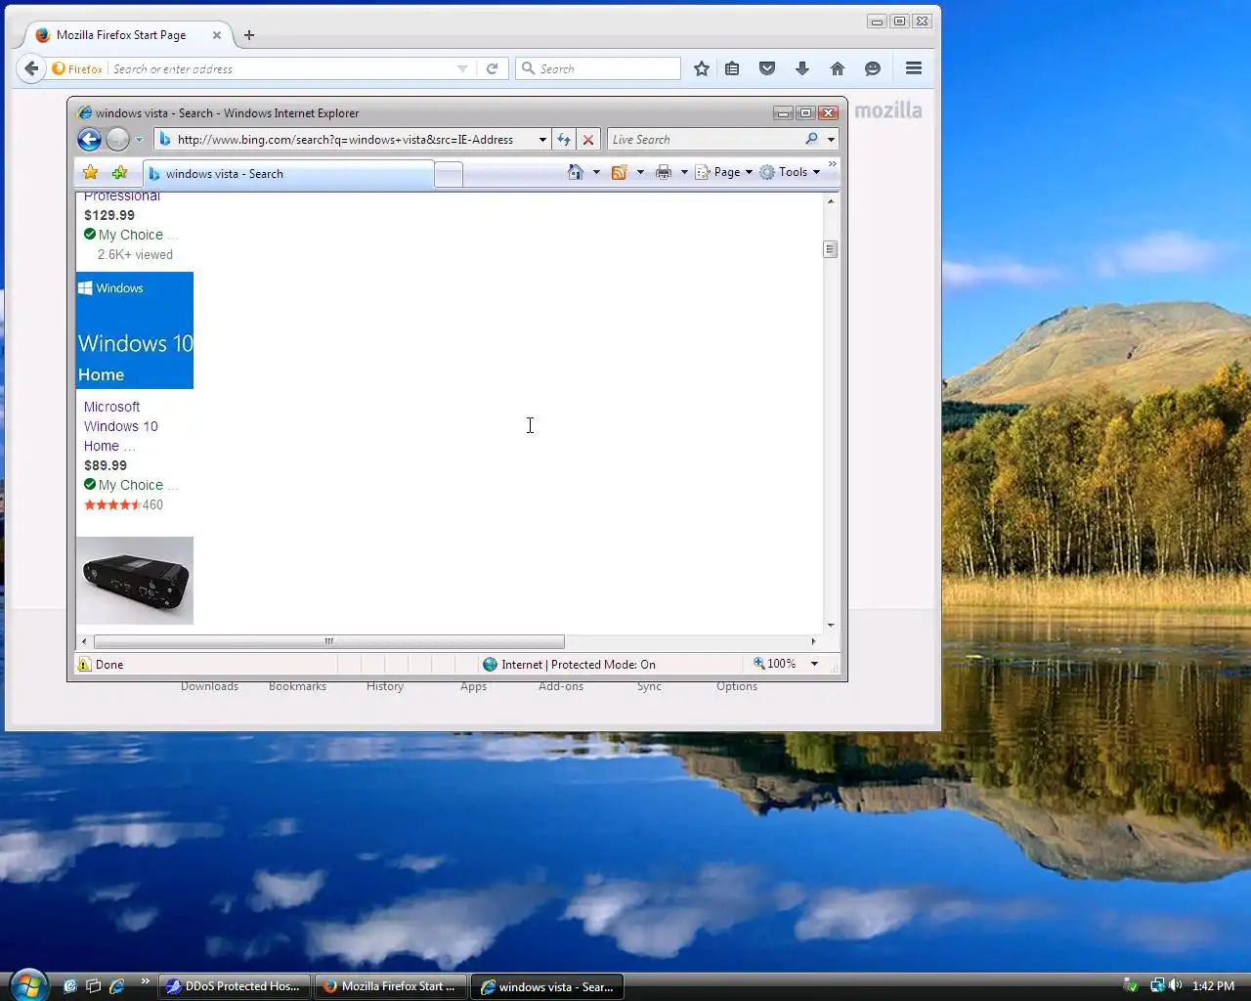
Task: Click the Bing URL in IE address bar
Action: 345,140
